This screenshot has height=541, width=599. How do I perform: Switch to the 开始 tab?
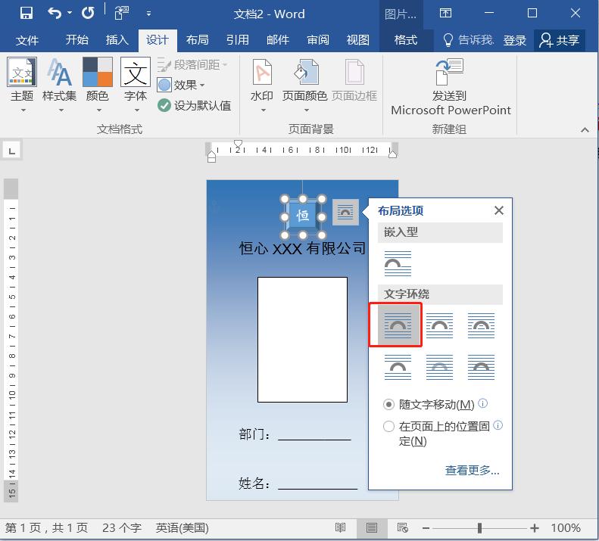tap(76, 39)
